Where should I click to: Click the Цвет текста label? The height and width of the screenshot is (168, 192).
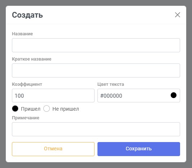pyautogui.click(x=111, y=84)
